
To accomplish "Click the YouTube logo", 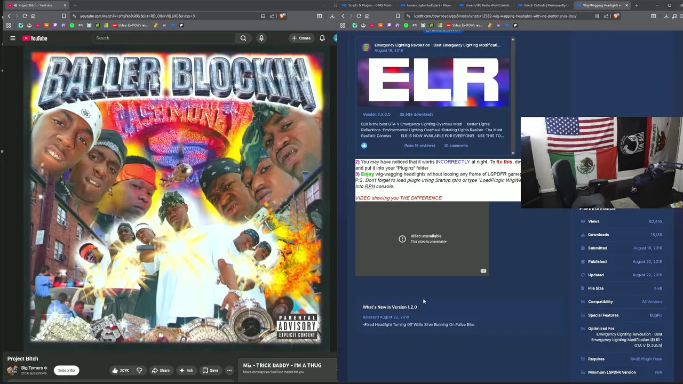I will point(35,38).
